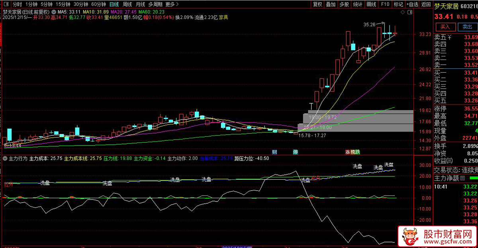Toggle 复权 price adjustment
The width and height of the screenshot is (478, 248).
pos(317,4)
